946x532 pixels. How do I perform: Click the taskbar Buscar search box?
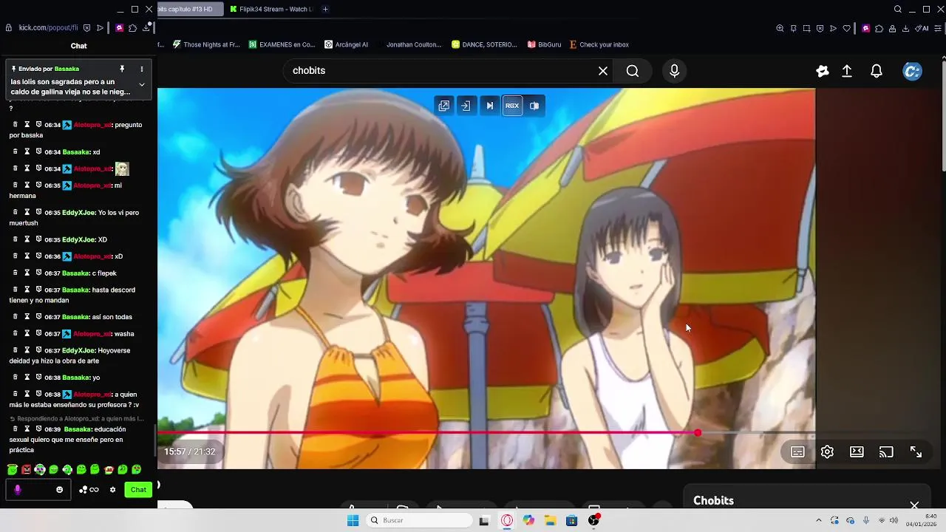[x=420, y=520]
